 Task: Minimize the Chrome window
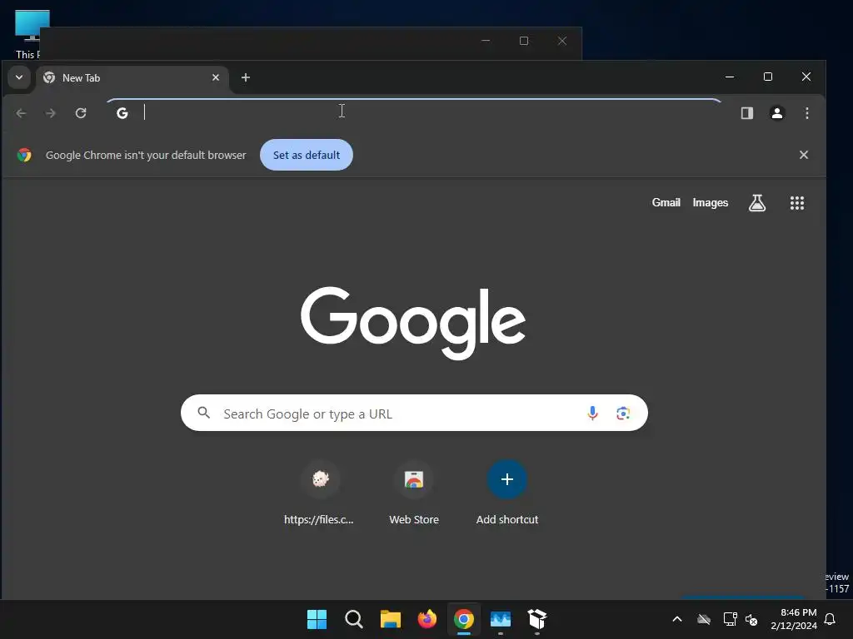tap(730, 77)
